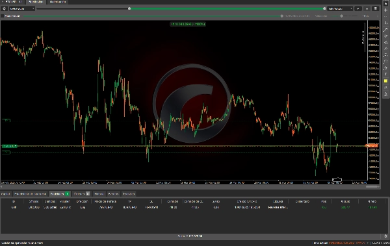The width and height of the screenshot is (390, 246).
Task: Click the saldo summary text below positions
Action: tap(190, 236)
